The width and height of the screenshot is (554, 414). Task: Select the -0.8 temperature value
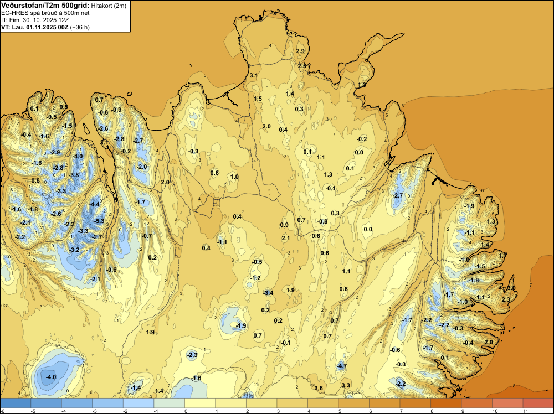(322, 221)
